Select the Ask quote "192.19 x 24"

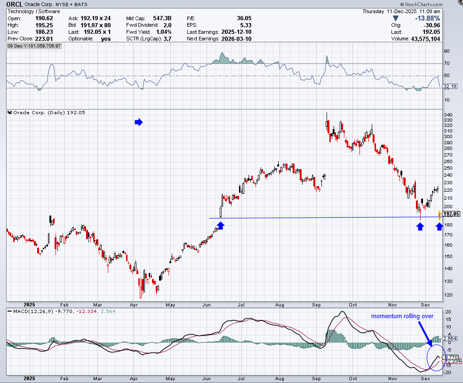click(x=96, y=18)
